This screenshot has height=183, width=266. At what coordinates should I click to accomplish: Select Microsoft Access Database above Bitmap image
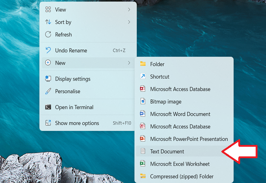[180, 89]
